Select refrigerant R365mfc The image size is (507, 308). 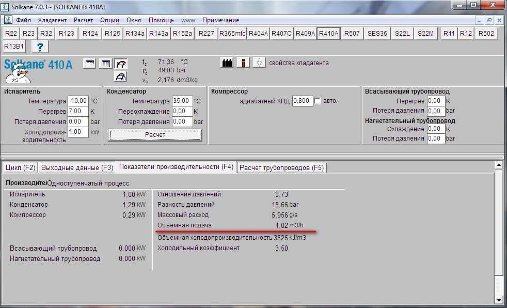(232, 33)
